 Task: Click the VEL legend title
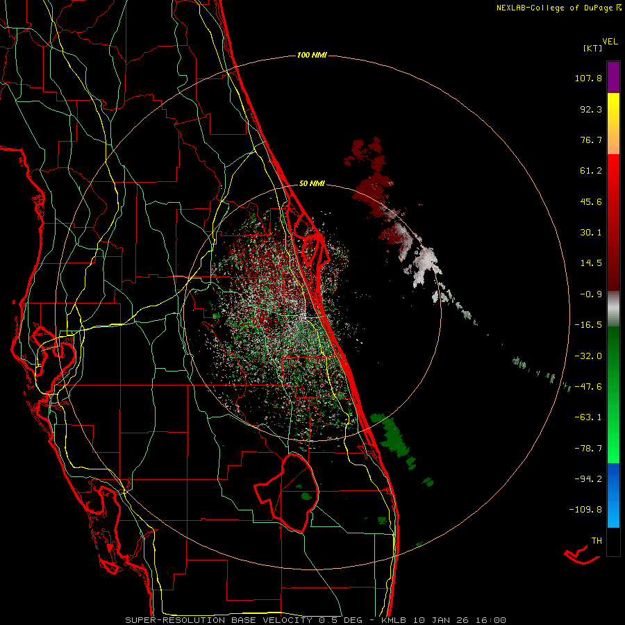click(610, 41)
